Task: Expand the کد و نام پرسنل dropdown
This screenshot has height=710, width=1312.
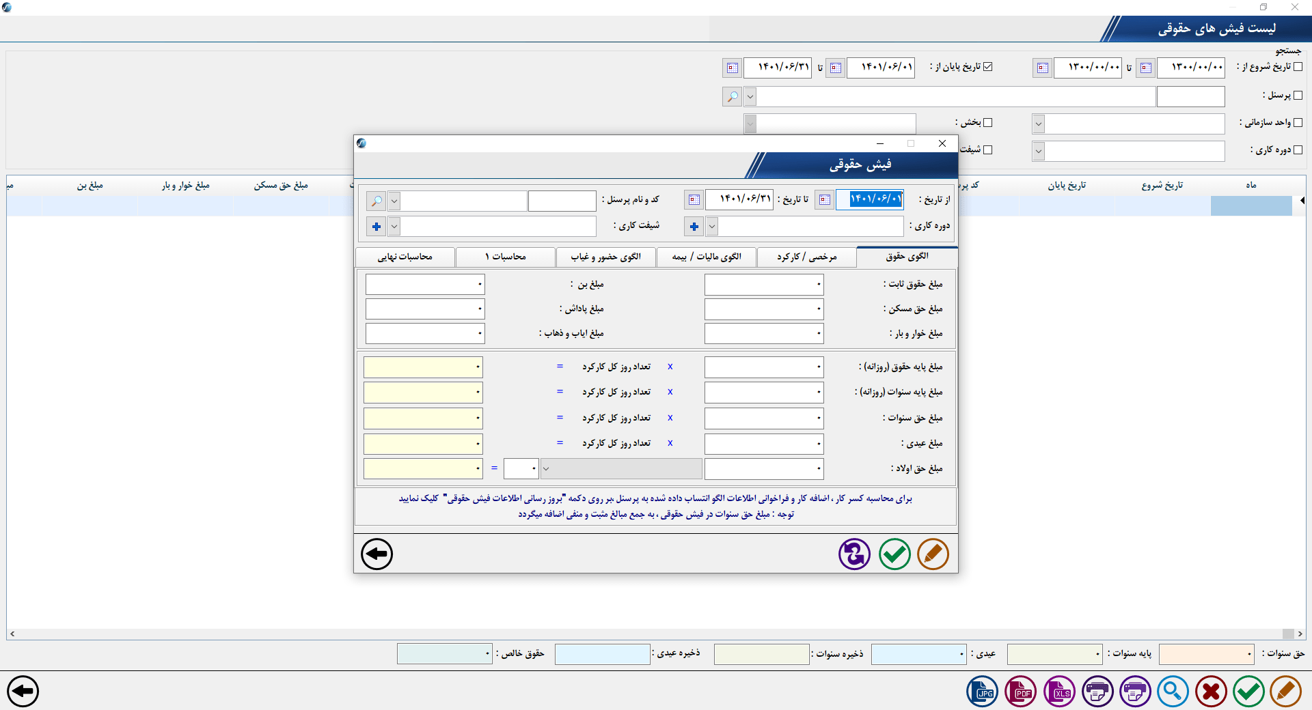Action: (x=394, y=201)
